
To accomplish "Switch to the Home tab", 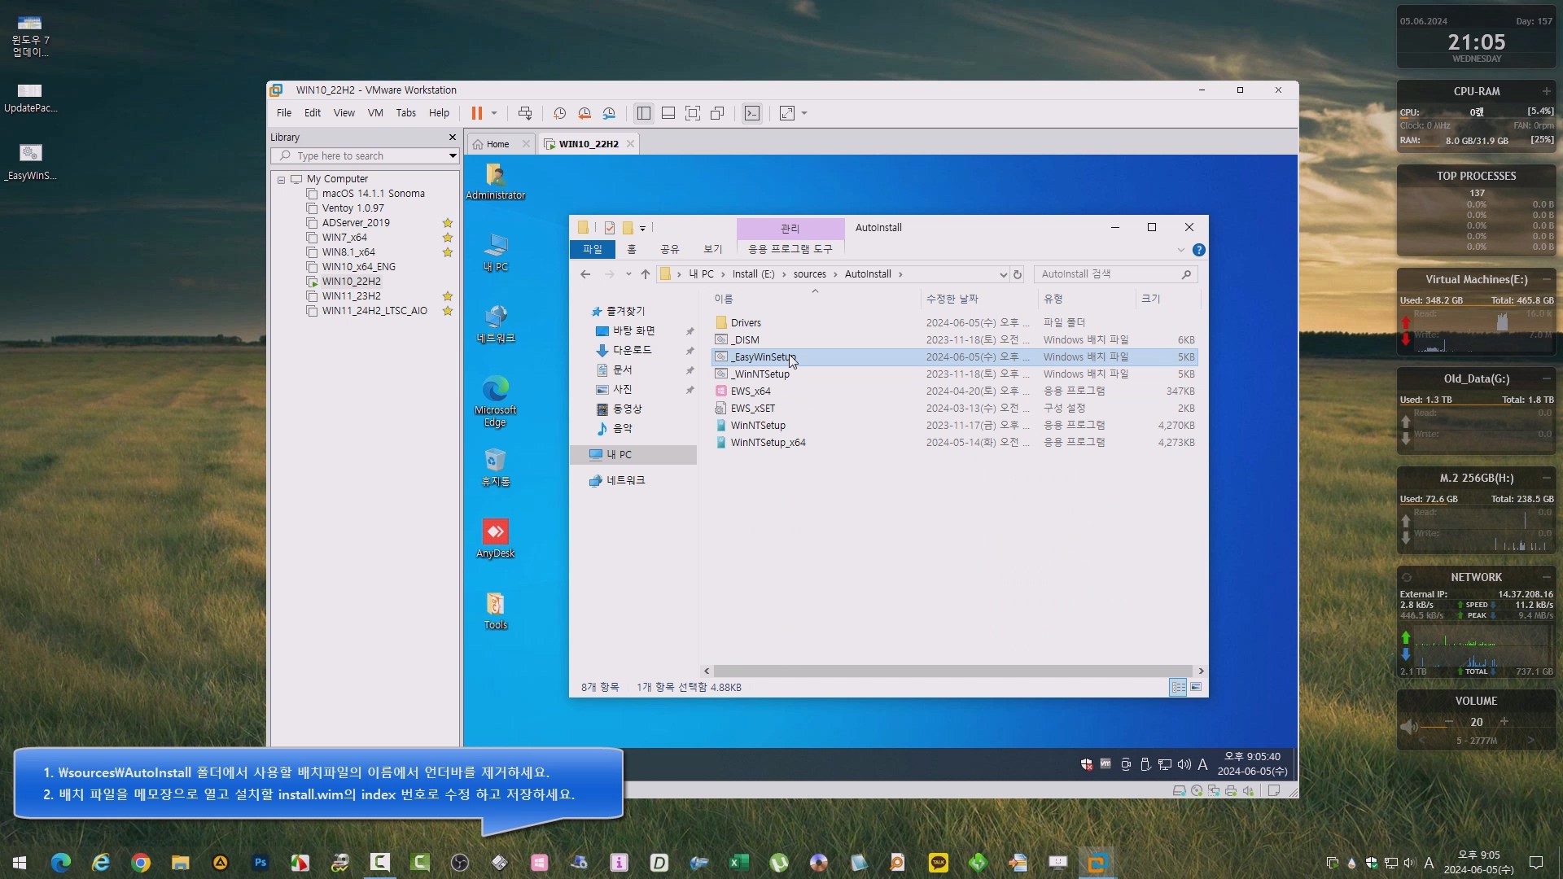I will point(497,144).
